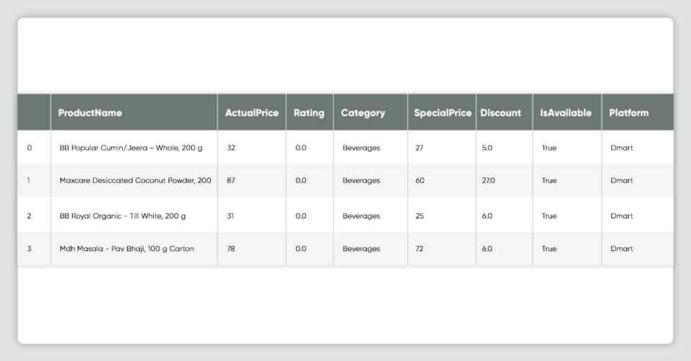Viewport: 691px width, 361px height.
Task: Click special price value 25
Action: (x=420, y=216)
